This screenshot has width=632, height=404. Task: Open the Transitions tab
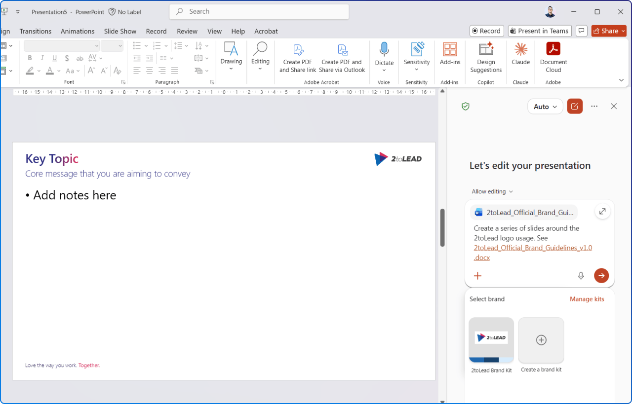pyautogui.click(x=36, y=31)
